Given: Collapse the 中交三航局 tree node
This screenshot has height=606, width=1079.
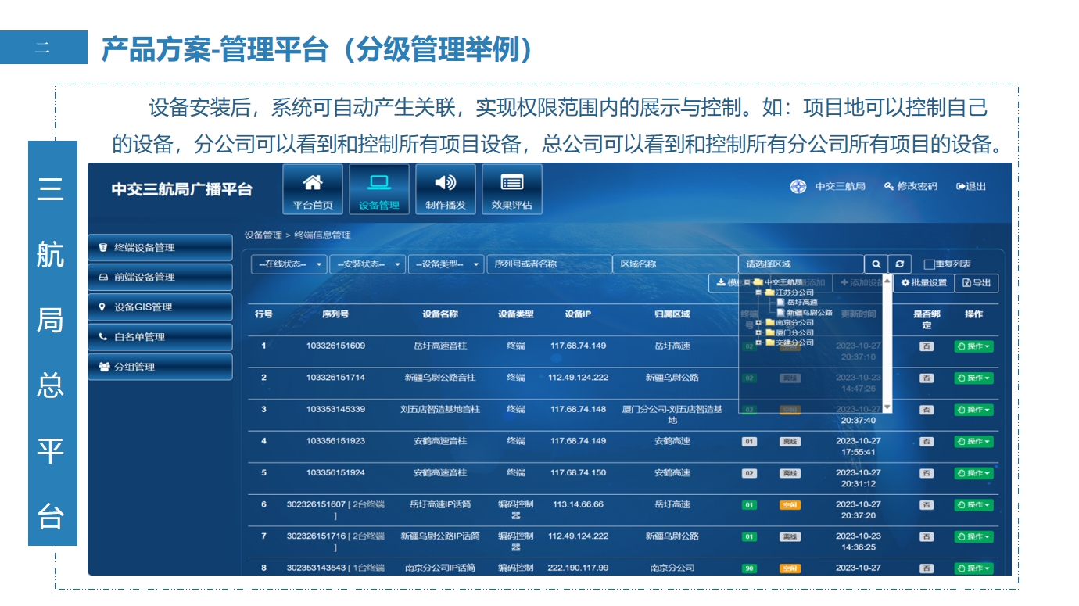Looking at the screenshot, I should click(747, 282).
